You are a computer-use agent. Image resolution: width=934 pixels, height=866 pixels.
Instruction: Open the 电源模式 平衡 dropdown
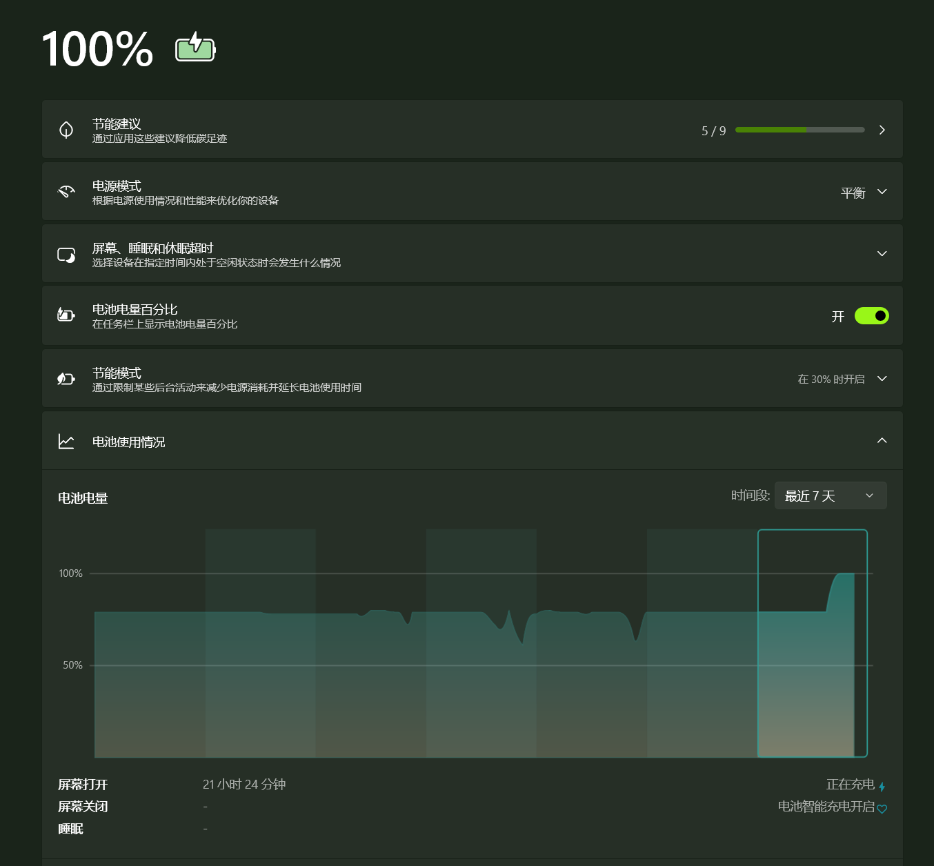[x=863, y=192]
